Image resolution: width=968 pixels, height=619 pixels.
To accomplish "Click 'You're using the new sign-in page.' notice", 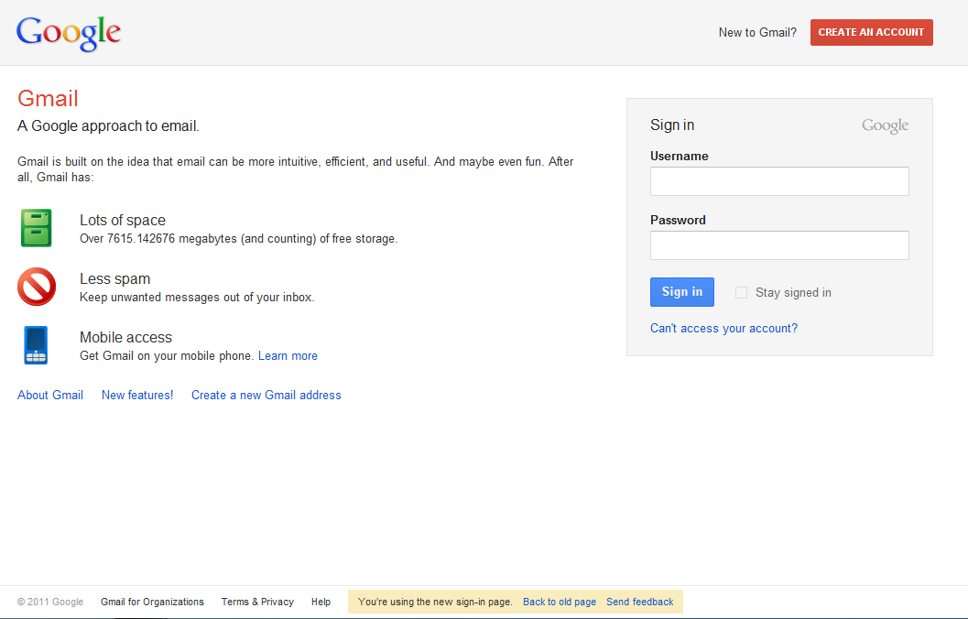I will (435, 602).
